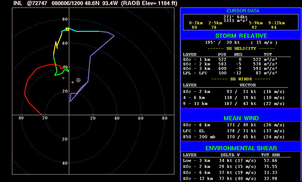Select the Sfc - 12 km shear row
This screenshot has height=182, width=302.
[234, 179]
